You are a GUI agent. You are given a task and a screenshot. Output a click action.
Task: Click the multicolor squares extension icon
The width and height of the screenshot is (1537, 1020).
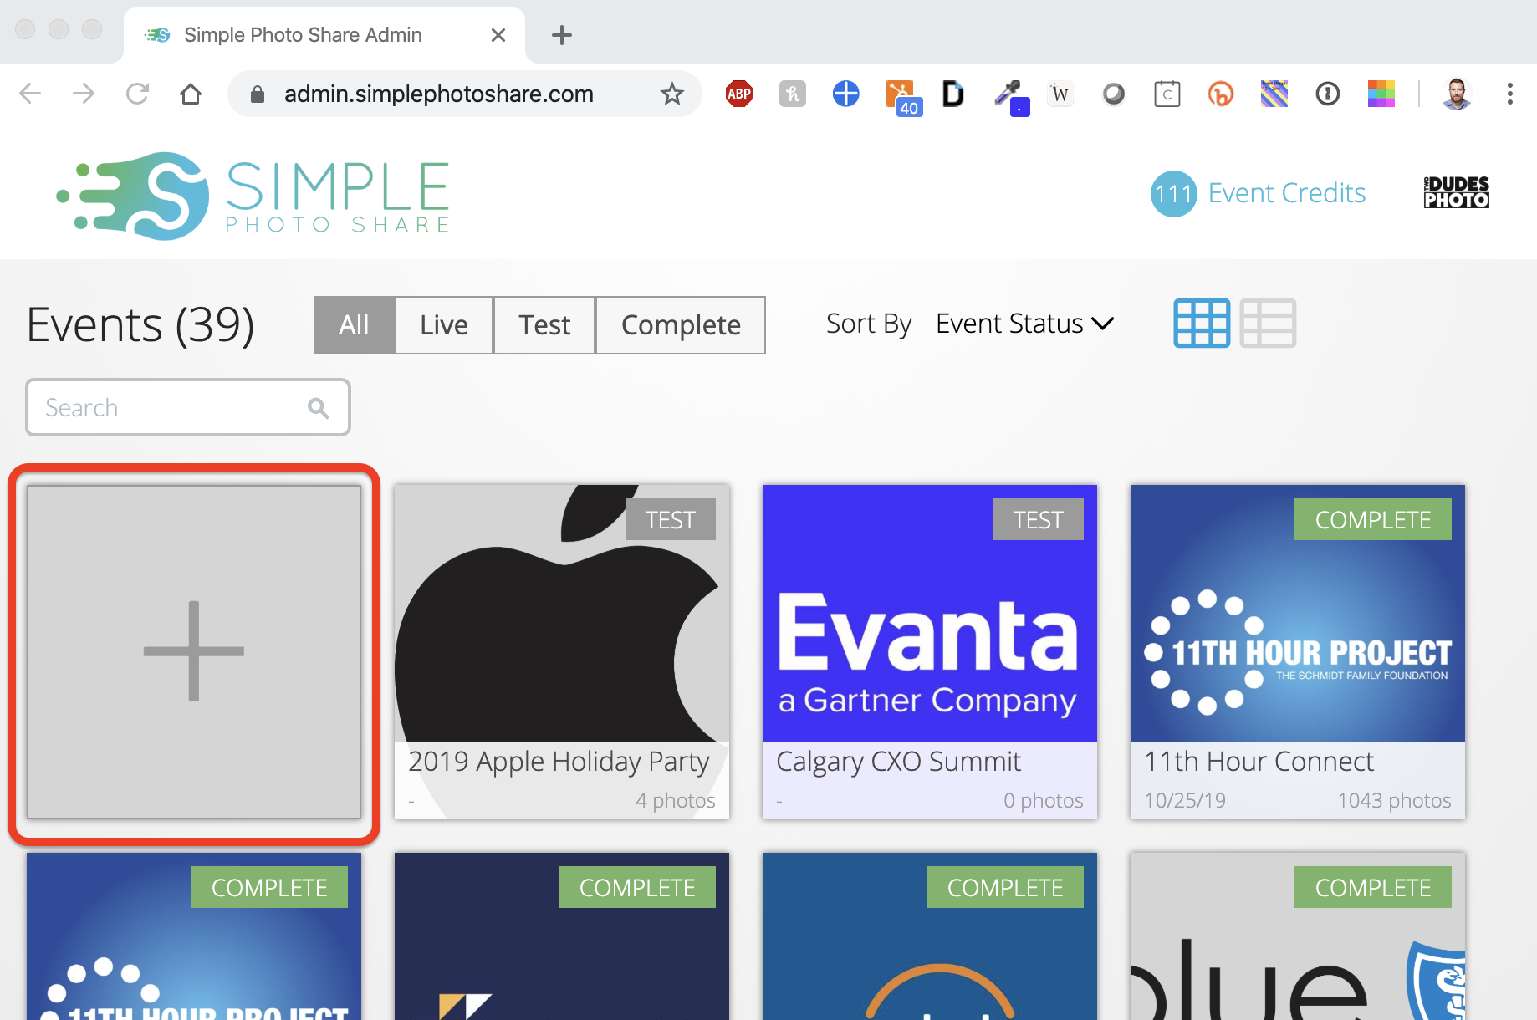pyautogui.click(x=1381, y=94)
